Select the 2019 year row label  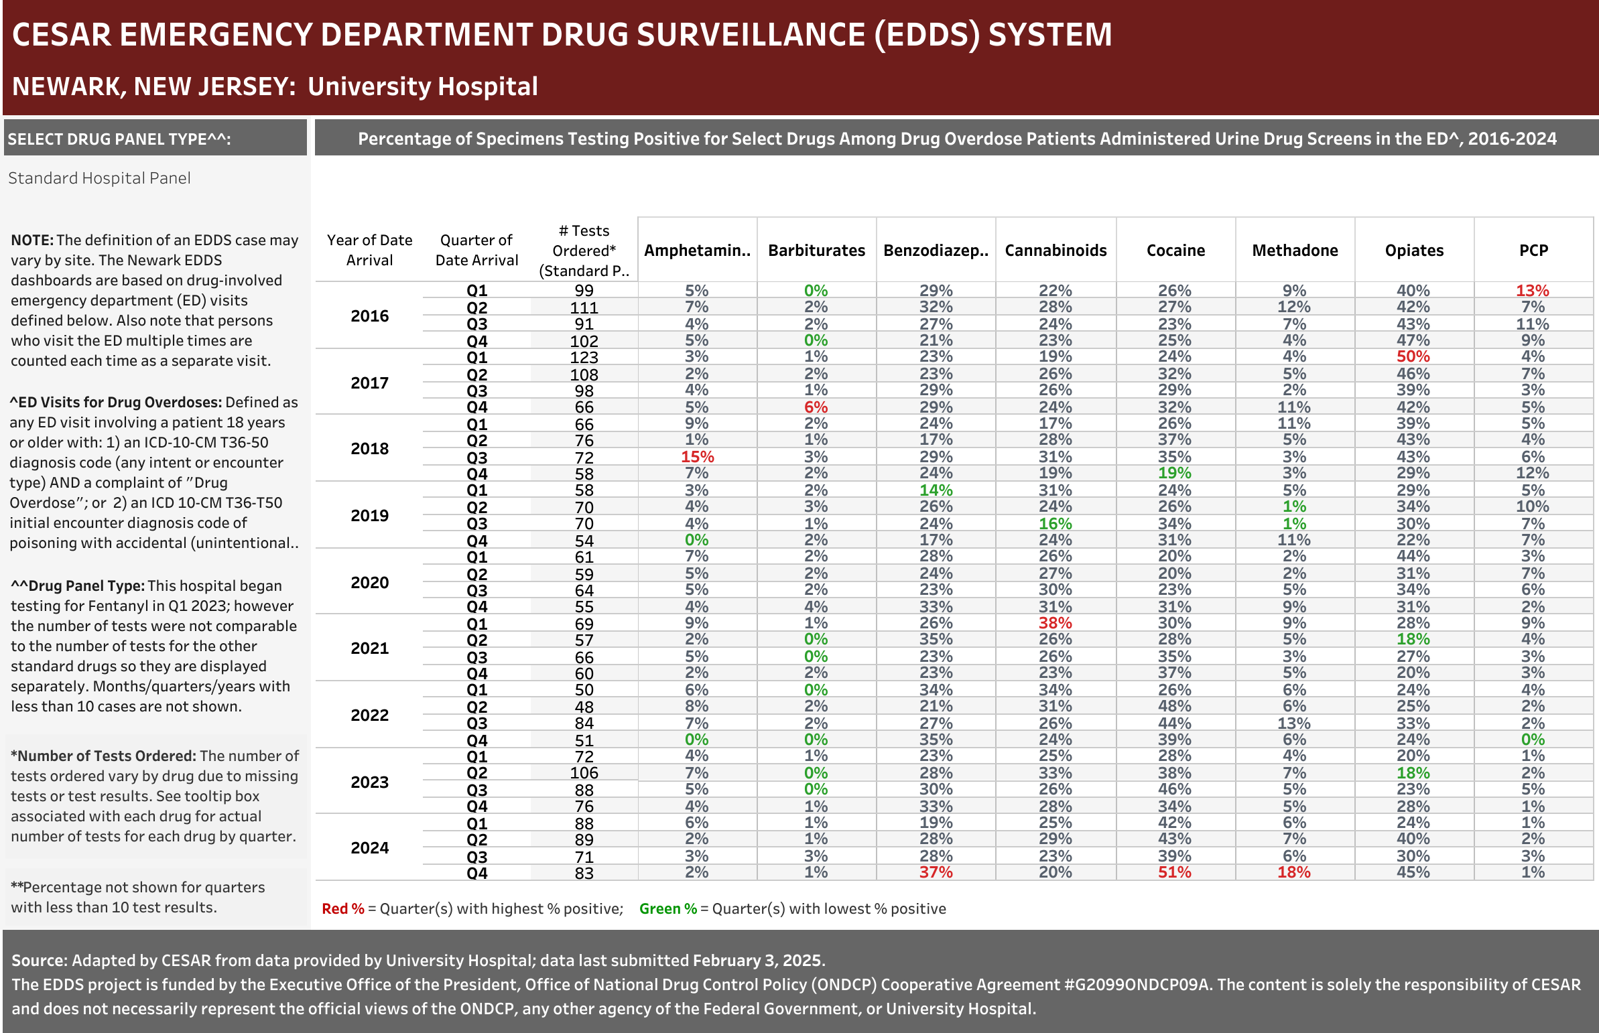point(369,516)
